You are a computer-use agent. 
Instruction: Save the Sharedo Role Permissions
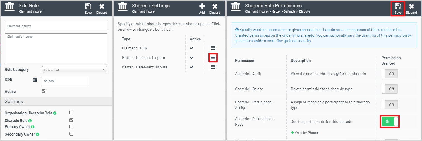click(398, 9)
